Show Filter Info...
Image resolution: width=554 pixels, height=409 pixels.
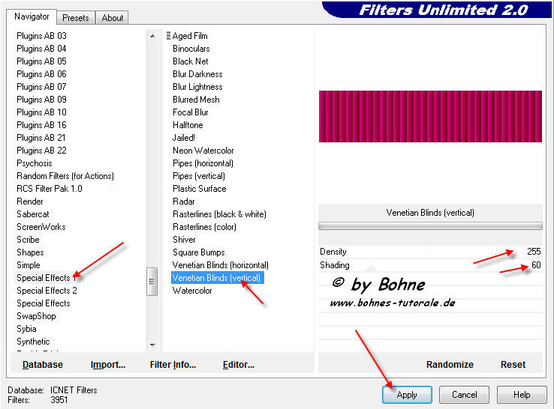173,365
